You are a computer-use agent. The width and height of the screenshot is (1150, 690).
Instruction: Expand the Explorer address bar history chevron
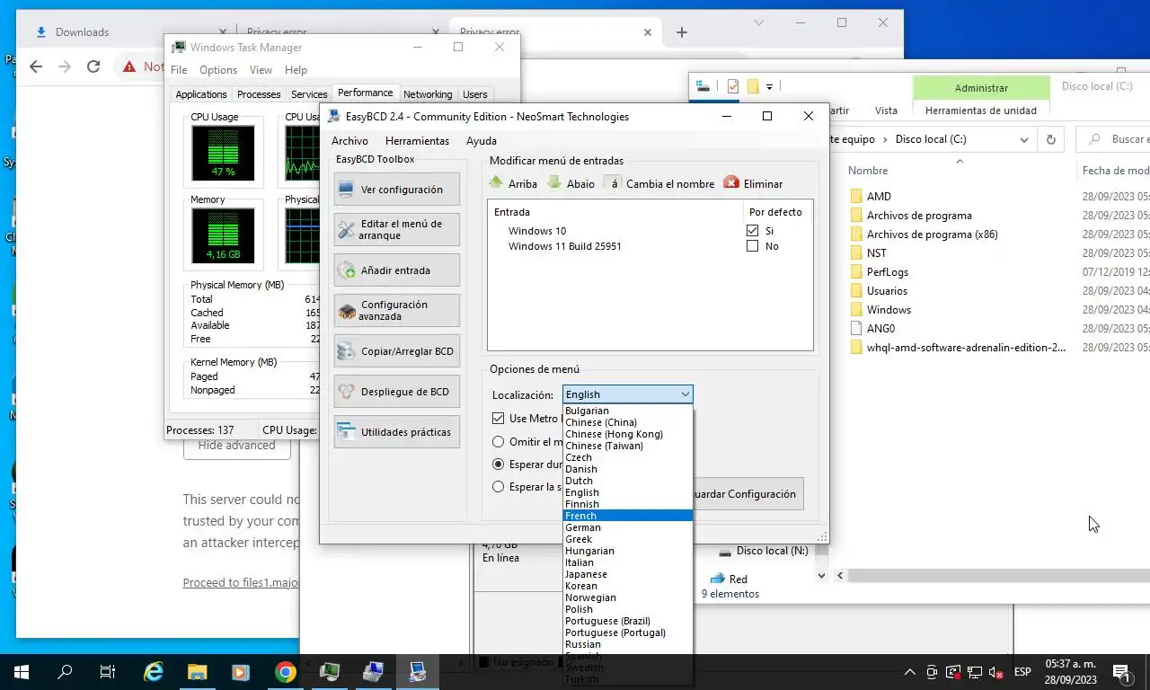1024,140
